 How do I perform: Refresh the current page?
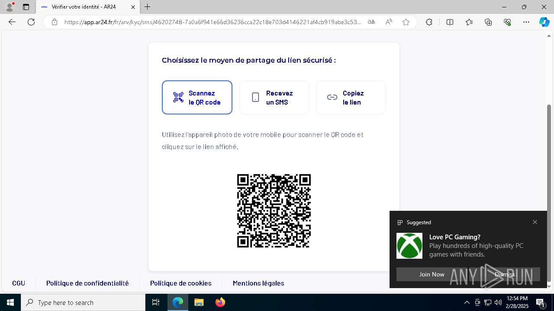[x=31, y=22]
